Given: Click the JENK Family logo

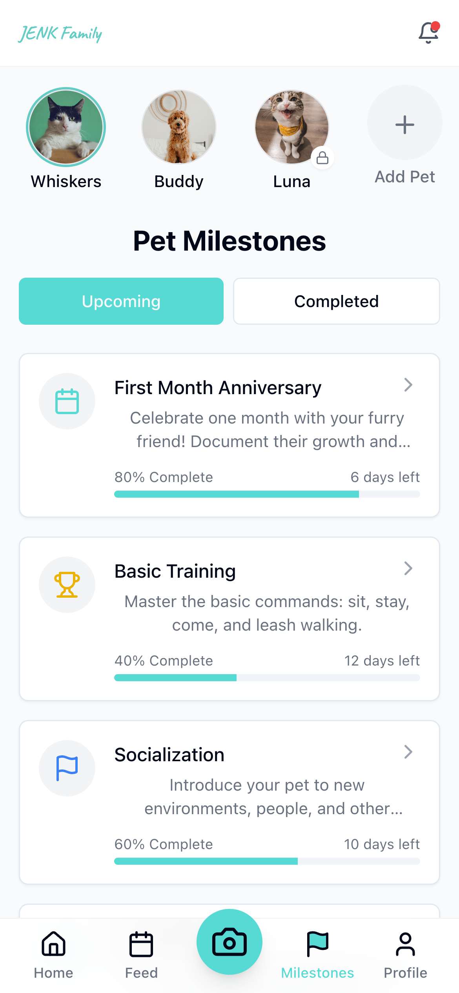Looking at the screenshot, I should coord(60,34).
